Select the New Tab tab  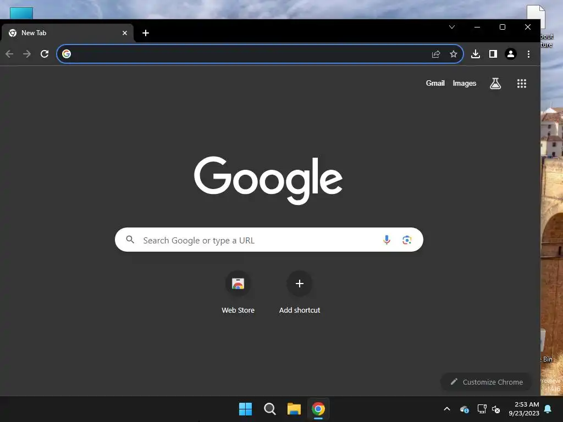(x=67, y=33)
